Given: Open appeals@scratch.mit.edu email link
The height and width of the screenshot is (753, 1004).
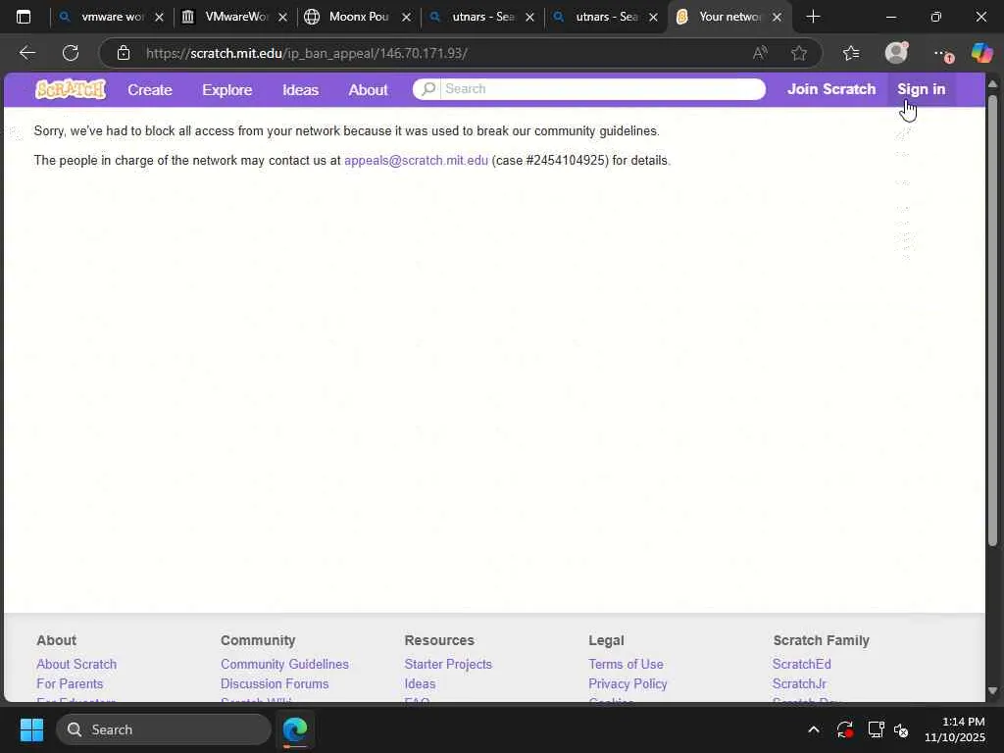Looking at the screenshot, I should coord(416,160).
